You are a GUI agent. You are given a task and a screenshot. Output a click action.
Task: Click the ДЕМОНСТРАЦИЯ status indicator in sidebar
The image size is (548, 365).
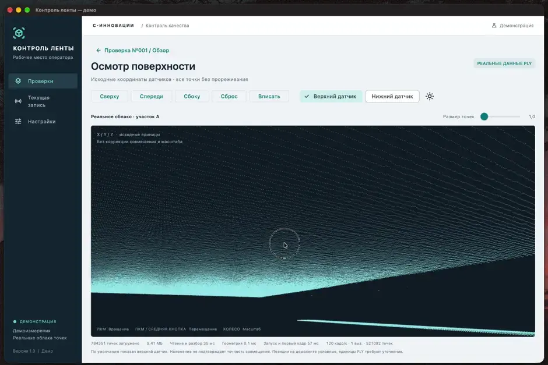pos(34,321)
